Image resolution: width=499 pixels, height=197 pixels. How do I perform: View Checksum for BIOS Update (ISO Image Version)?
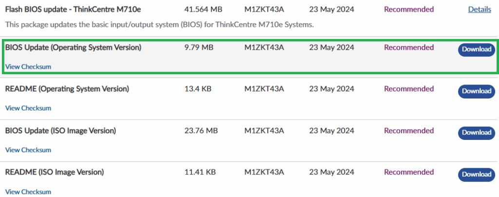tap(28, 150)
